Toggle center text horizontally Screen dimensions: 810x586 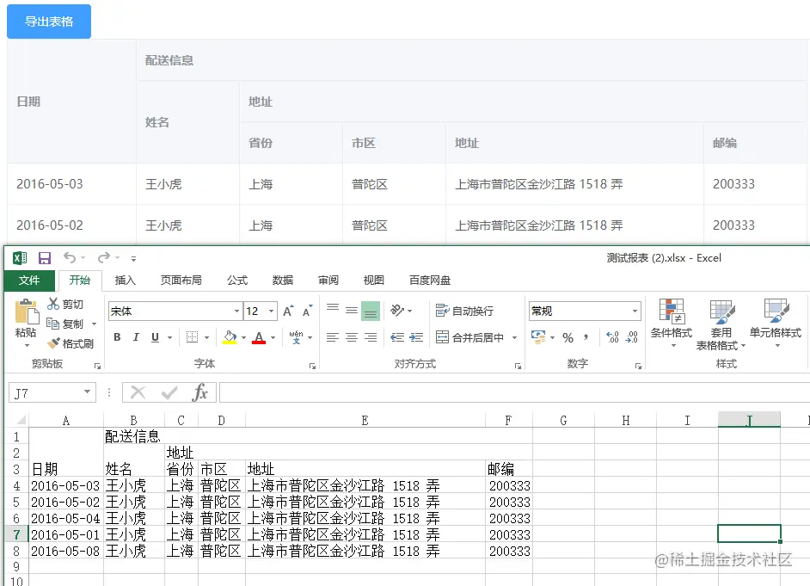(352, 337)
